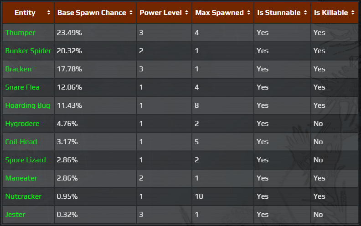361x226 pixels.
Task: Click sort arrows beside Is Killable
Action: tap(353, 13)
